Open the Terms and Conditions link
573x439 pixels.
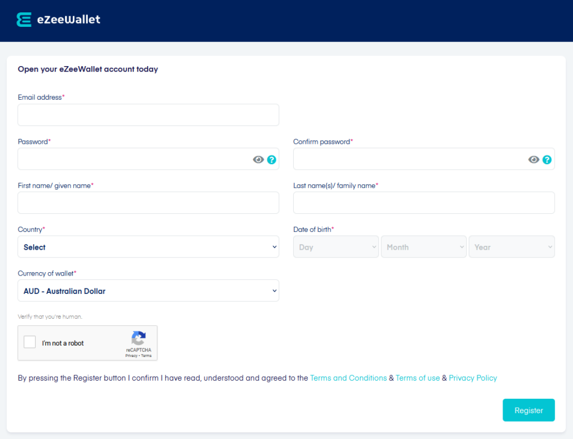point(348,378)
